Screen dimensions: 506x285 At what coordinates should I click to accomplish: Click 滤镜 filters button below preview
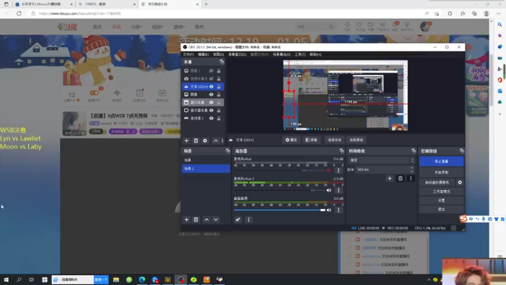point(311,140)
